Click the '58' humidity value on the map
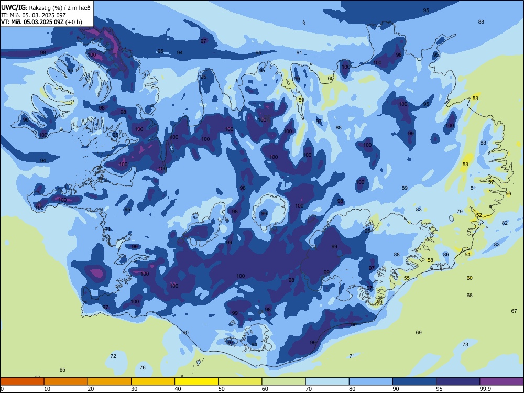Screen dimensions: 524x393 430,260
